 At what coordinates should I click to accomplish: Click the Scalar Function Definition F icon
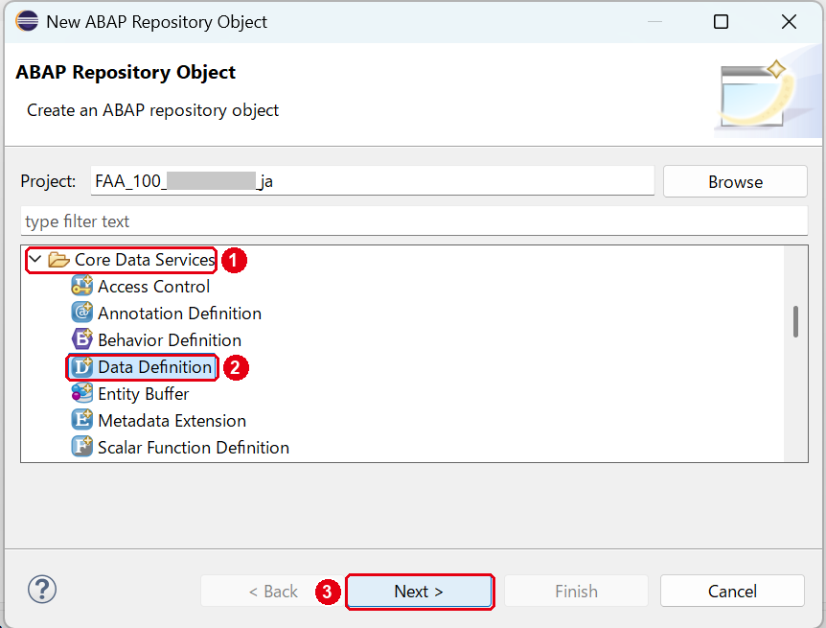tap(81, 447)
